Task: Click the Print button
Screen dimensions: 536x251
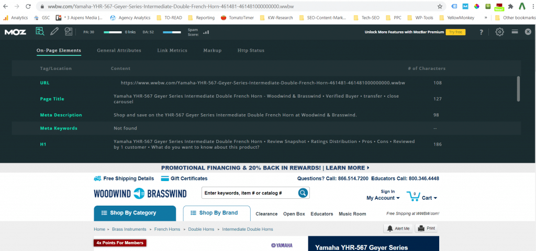Action: [x=426, y=229]
